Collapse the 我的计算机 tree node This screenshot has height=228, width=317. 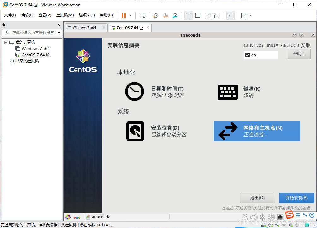(5, 42)
